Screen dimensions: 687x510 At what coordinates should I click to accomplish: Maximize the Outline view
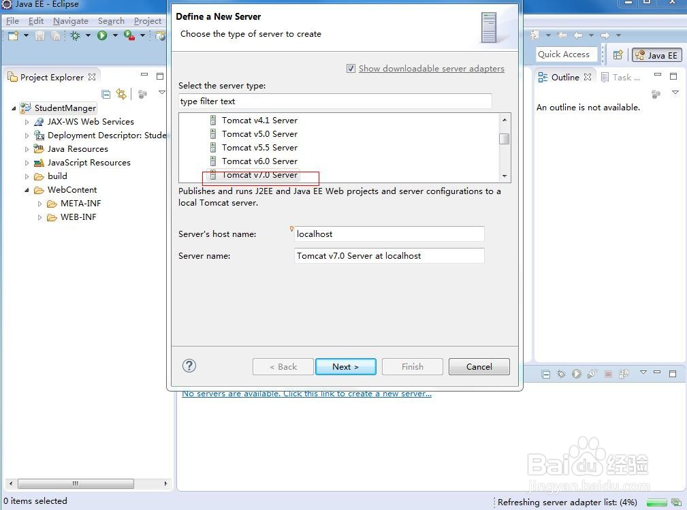coord(673,76)
